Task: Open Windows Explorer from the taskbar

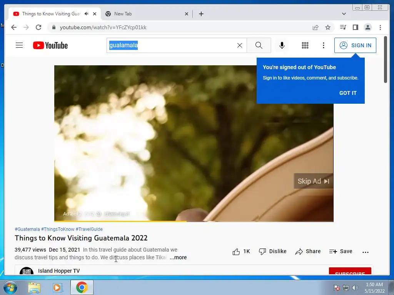Action: pos(34,288)
